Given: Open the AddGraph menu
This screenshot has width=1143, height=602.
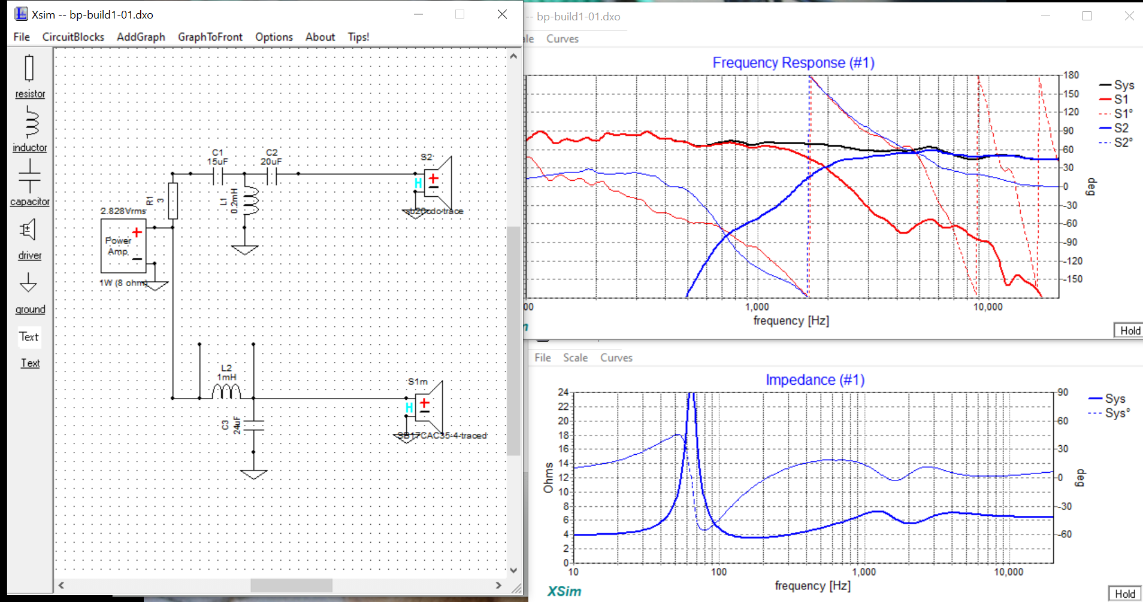Looking at the screenshot, I should coord(141,37).
